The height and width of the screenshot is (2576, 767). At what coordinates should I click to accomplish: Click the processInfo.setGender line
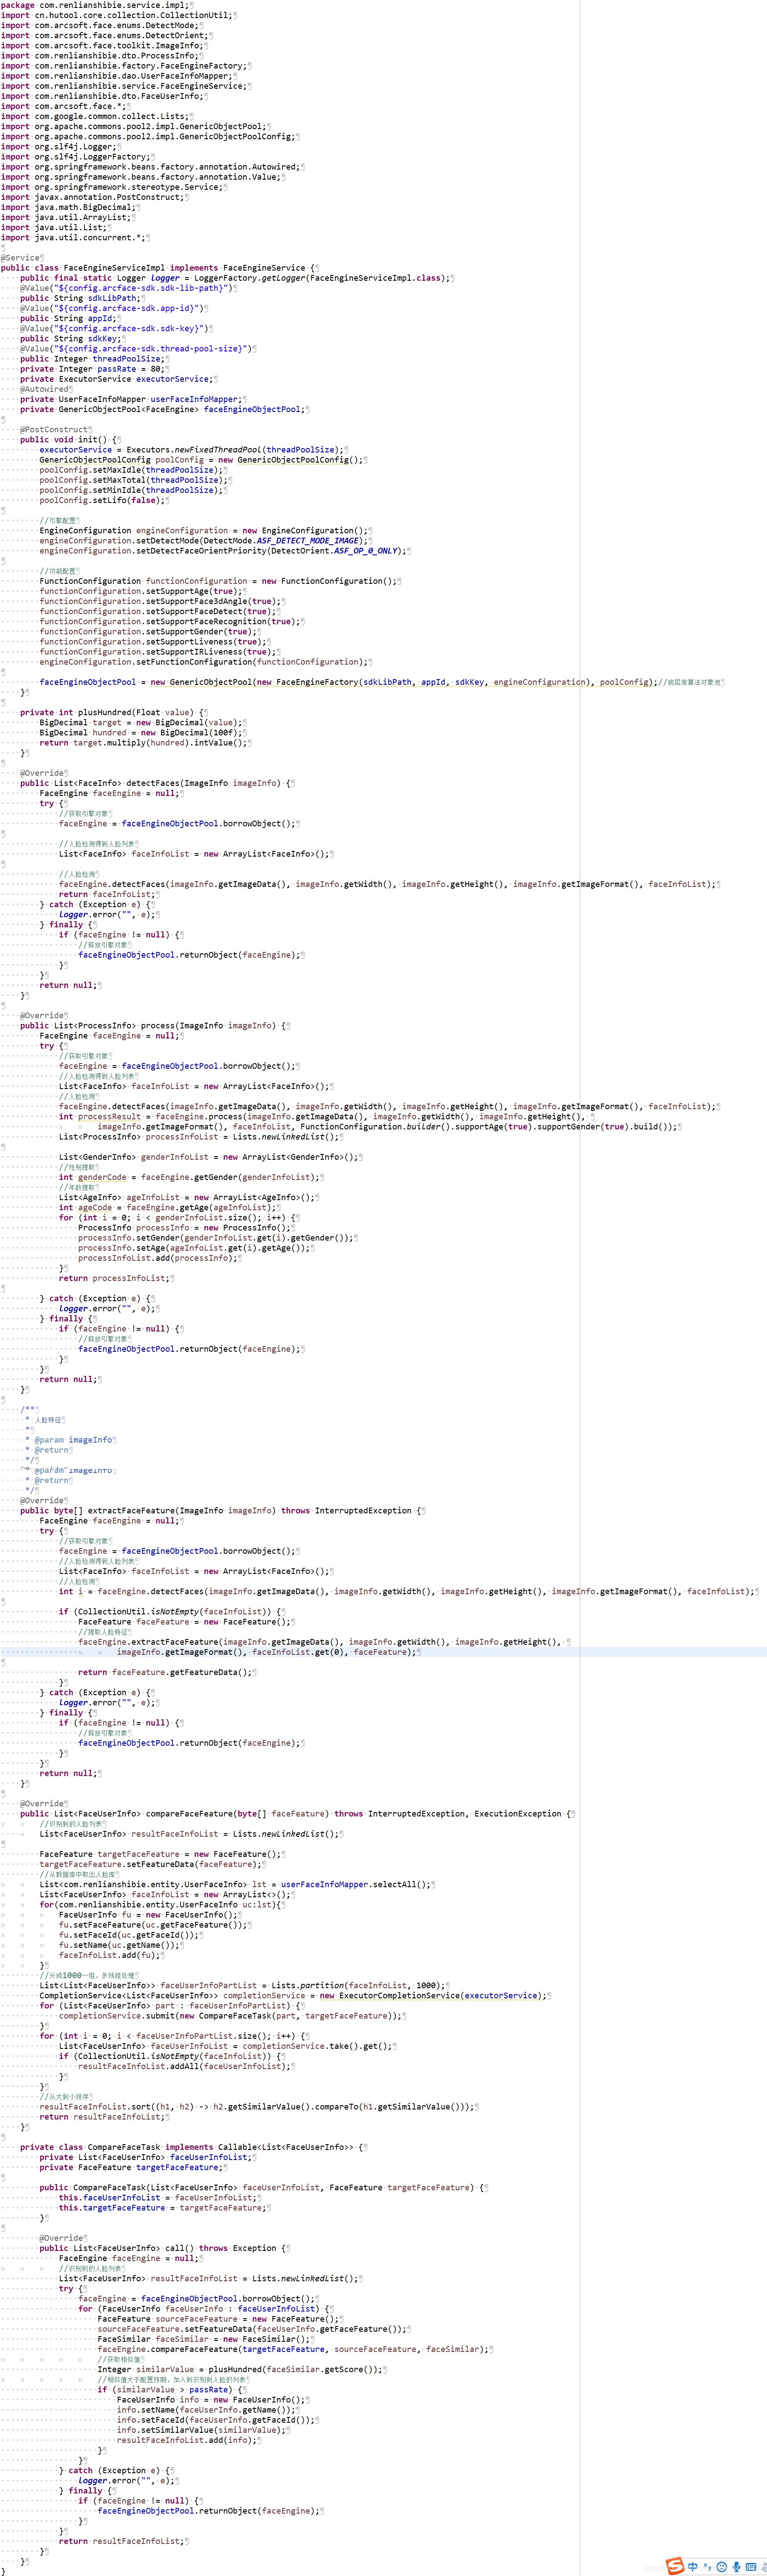(217, 1238)
